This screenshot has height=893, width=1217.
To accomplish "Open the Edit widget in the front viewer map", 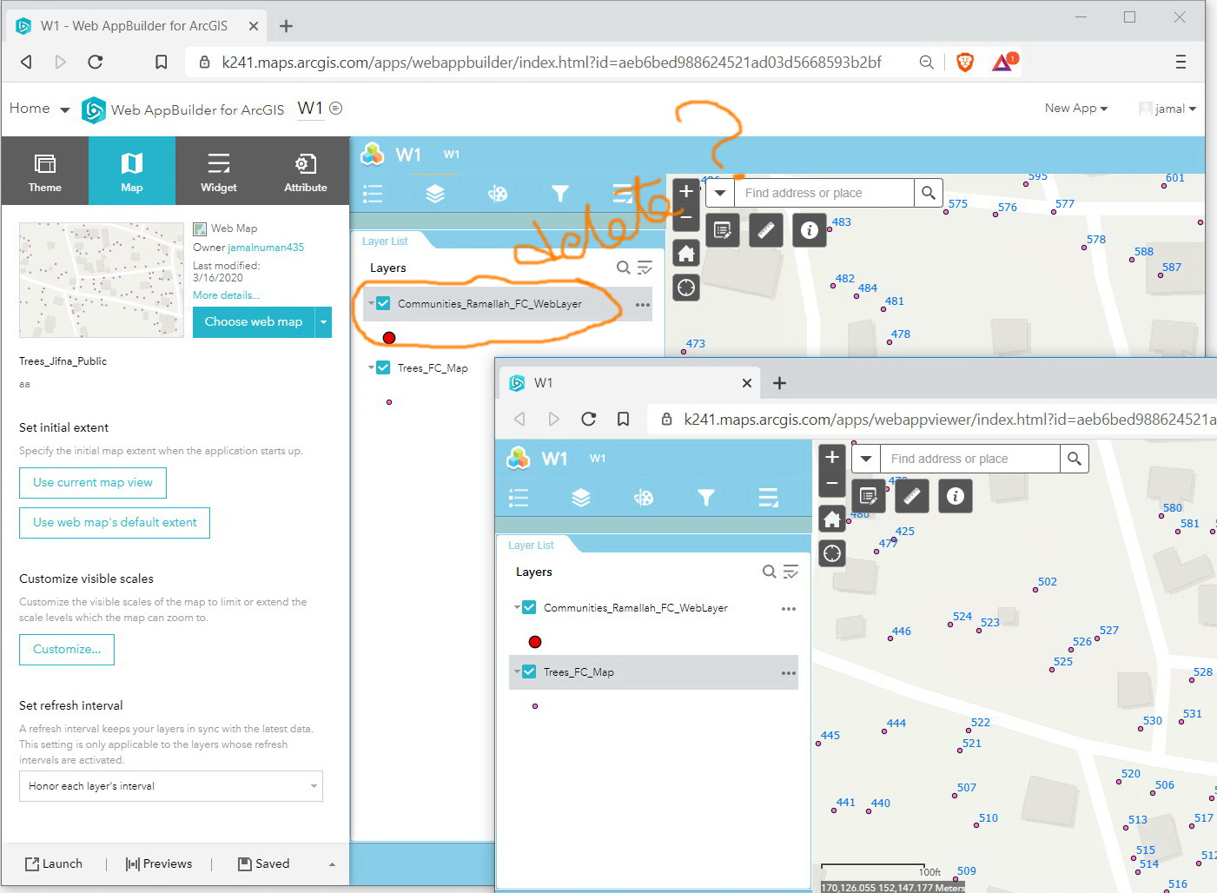I will [868, 496].
